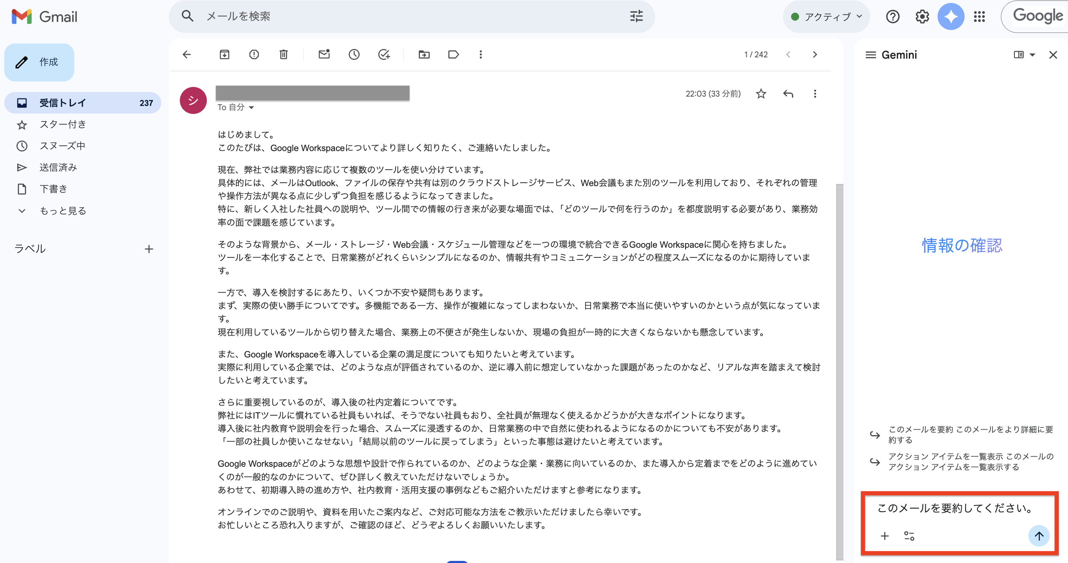1068x563 pixels.
Task: Star the currently open email
Action: (760, 94)
